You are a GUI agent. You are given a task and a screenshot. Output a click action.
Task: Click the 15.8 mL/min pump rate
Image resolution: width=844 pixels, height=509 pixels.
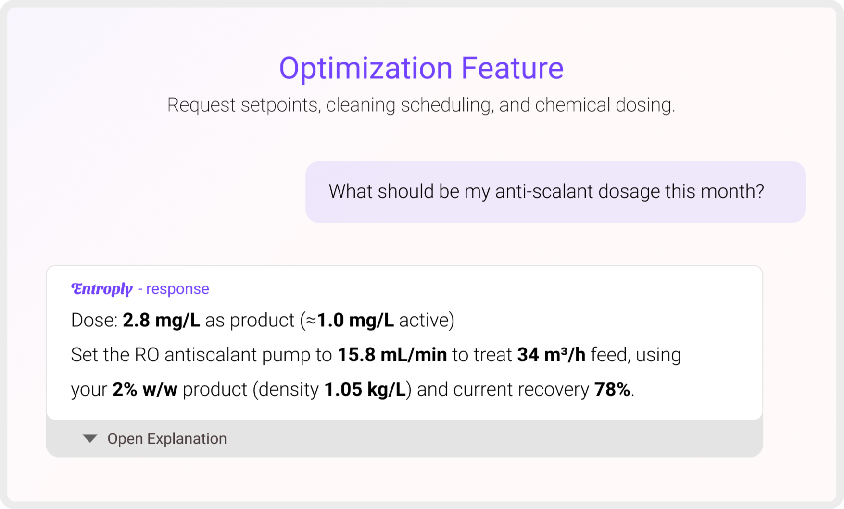pos(392,355)
